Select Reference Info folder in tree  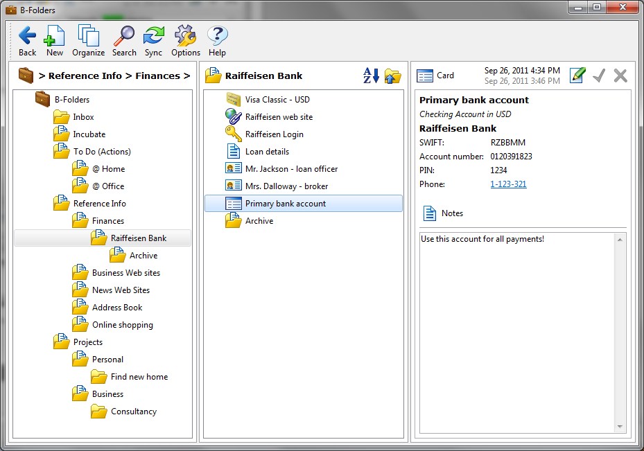tap(90, 204)
